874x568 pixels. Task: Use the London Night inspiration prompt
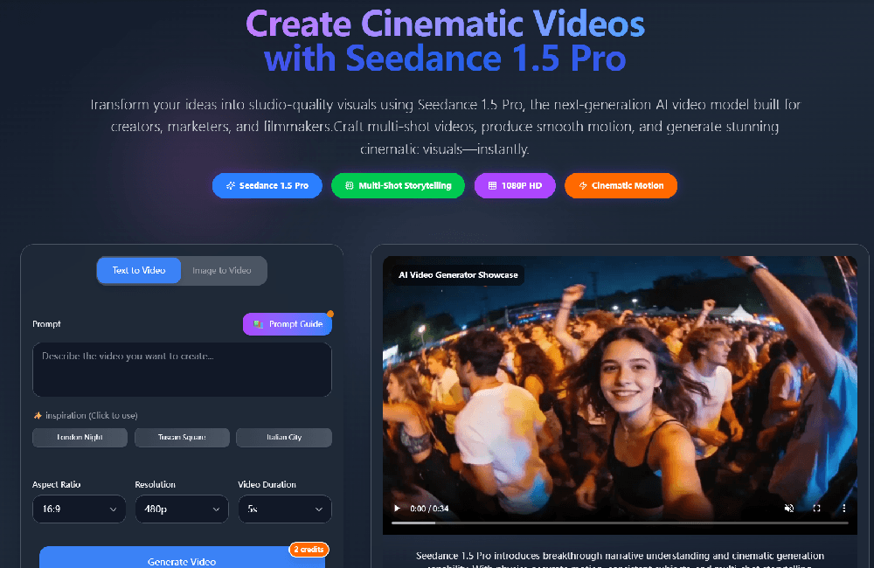pyautogui.click(x=80, y=437)
